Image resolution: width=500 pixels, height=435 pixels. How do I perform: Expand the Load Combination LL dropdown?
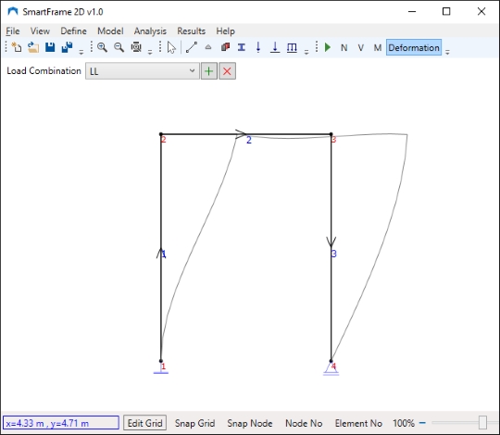pyautogui.click(x=143, y=70)
